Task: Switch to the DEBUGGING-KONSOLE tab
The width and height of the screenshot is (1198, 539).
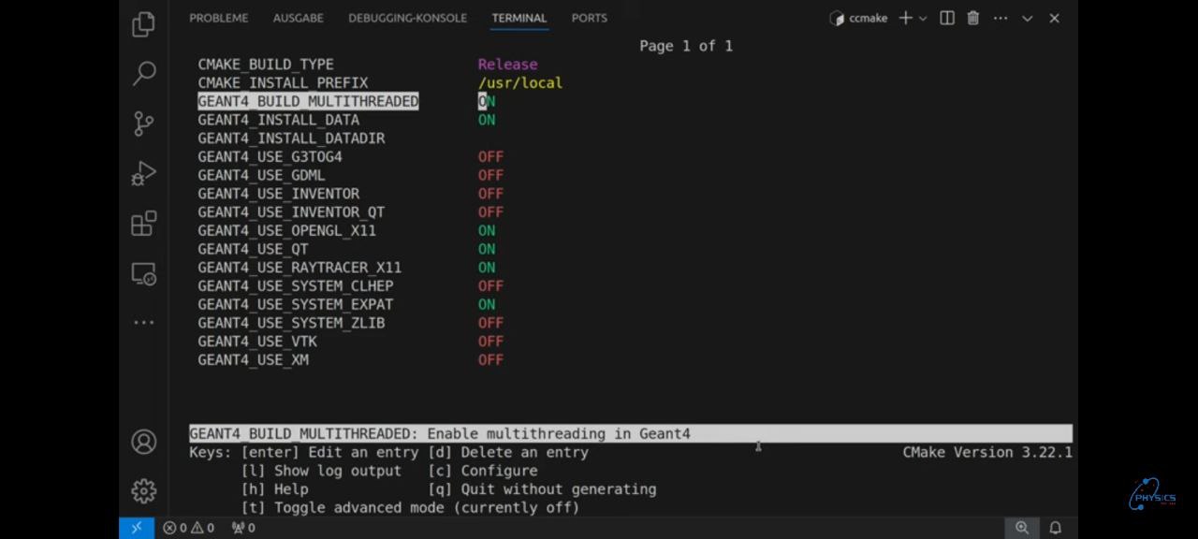Action: click(x=407, y=18)
